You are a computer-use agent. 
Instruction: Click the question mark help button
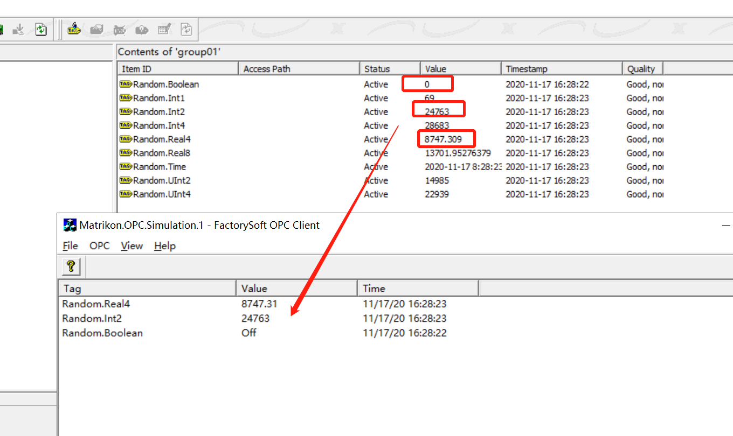coord(71,266)
